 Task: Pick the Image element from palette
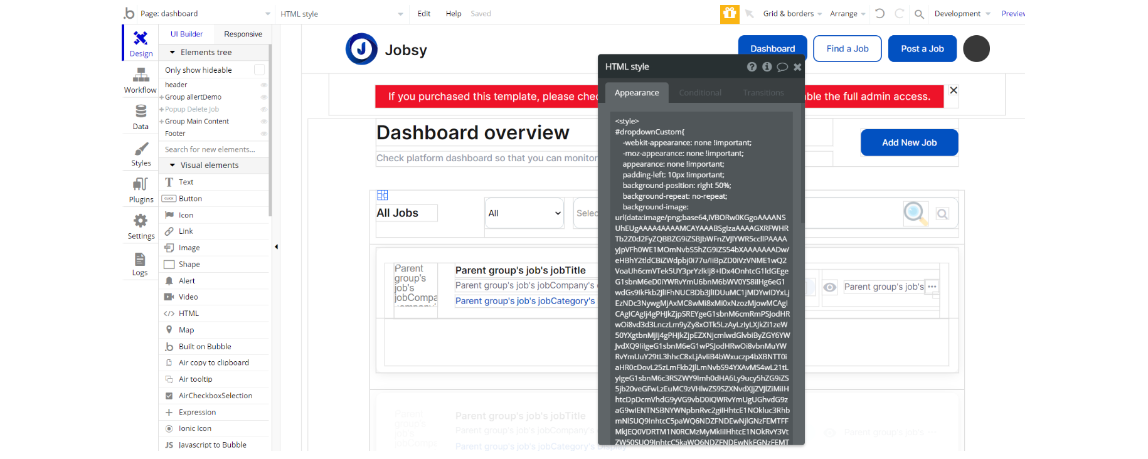click(215, 248)
